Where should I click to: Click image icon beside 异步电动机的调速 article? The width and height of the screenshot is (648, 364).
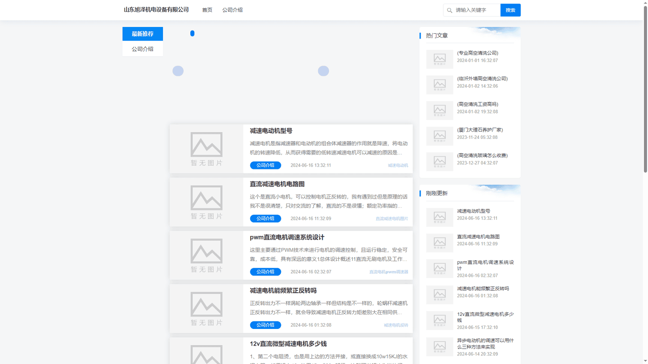coord(440,346)
